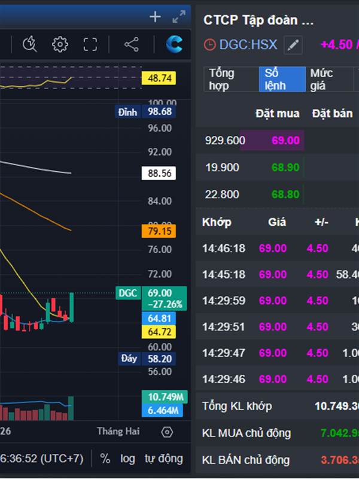This screenshot has height=479, width=359.
Task: Click the blue C logo icon
Action: point(174,44)
